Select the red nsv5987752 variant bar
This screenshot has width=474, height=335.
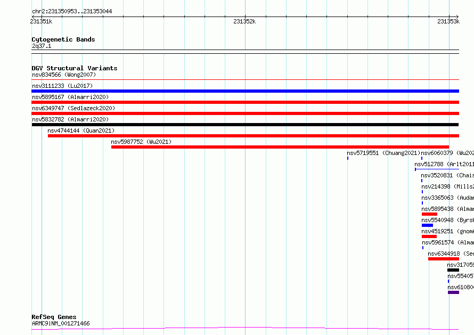(280, 147)
